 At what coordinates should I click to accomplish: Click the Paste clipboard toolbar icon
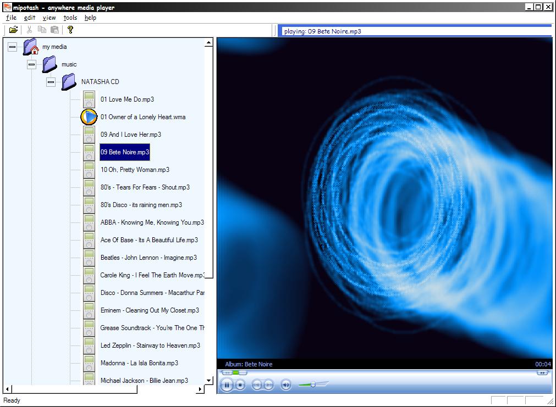53,30
